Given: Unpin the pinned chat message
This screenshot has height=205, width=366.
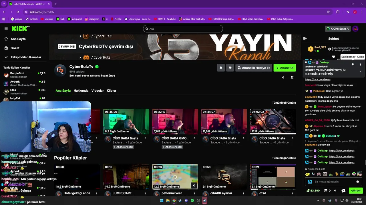Looking at the screenshot, I should [353, 65].
